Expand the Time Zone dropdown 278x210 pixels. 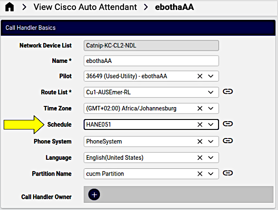tap(211, 109)
